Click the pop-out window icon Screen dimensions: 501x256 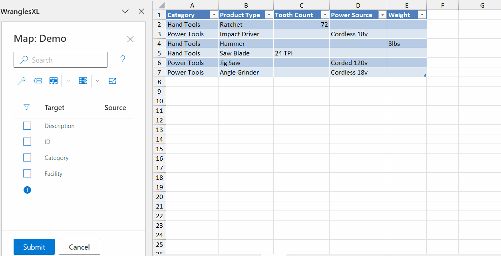113,81
